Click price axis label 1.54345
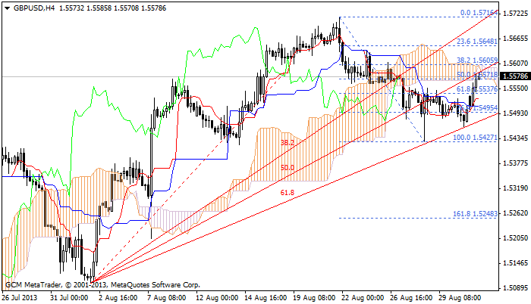Viewport: 531px width, 304px height. click(515, 138)
